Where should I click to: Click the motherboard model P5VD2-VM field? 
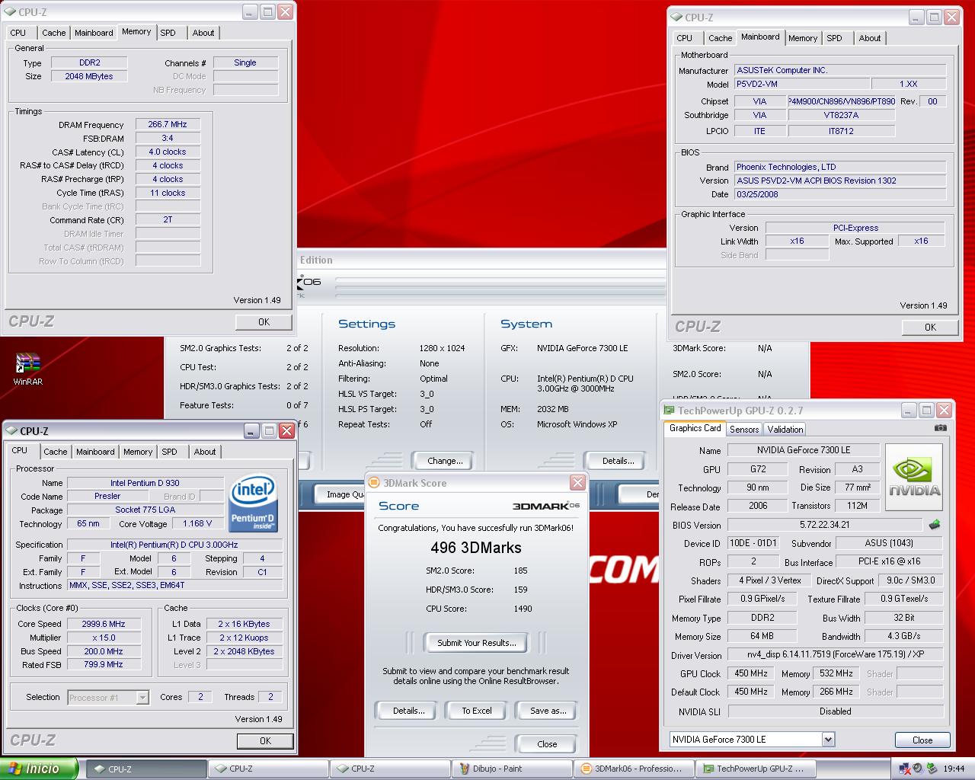pos(801,84)
